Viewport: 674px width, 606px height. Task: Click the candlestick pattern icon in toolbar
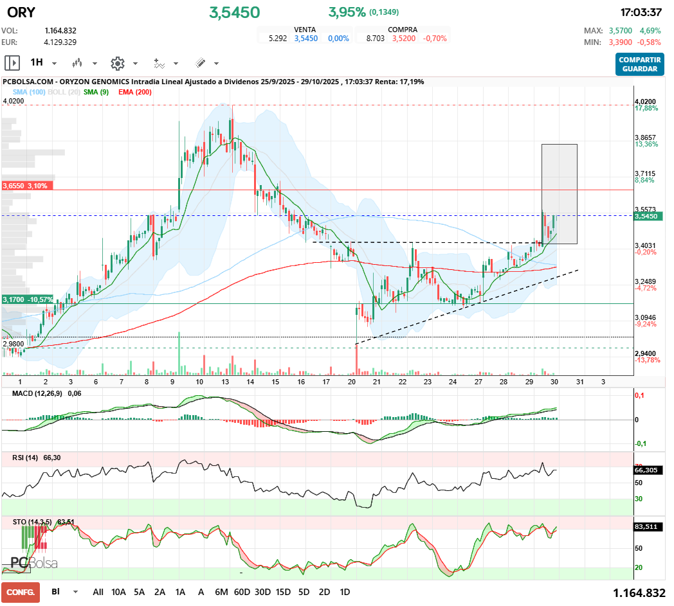click(x=77, y=63)
